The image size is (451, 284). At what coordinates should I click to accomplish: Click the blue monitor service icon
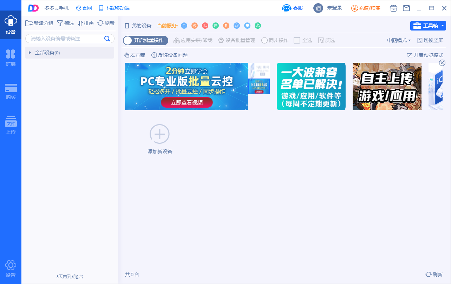(247, 26)
